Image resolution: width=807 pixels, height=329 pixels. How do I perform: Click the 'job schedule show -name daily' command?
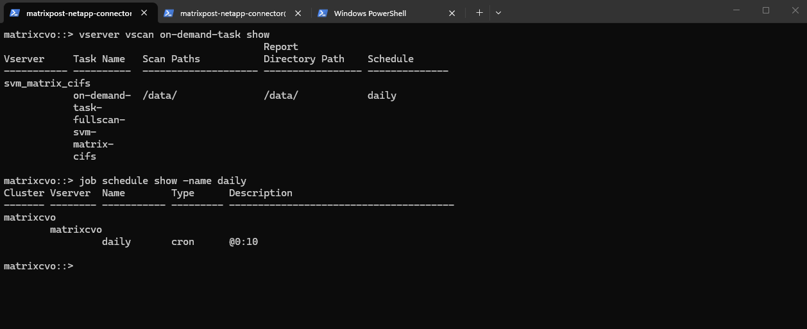pyautogui.click(x=162, y=181)
